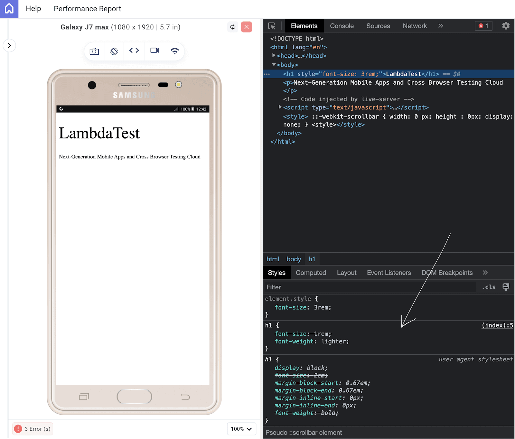The width and height of the screenshot is (515, 439).
Task: Click the home icon in top-left corner
Action: [x=9, y=9]
